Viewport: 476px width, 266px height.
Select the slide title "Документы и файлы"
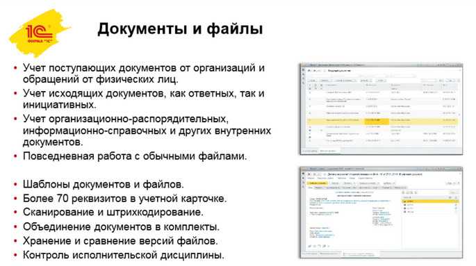(x=180, y=29)
